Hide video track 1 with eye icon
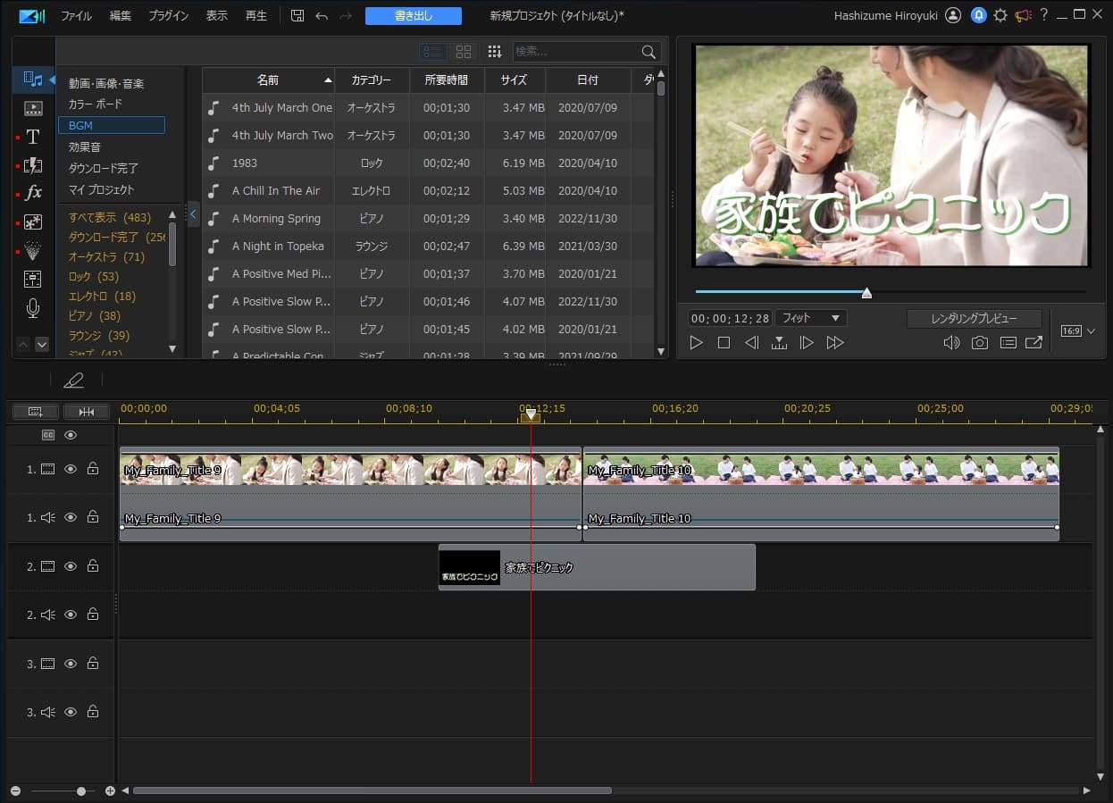The width and height of the screenshot is (1113, 803). click(x=71, y=469)
